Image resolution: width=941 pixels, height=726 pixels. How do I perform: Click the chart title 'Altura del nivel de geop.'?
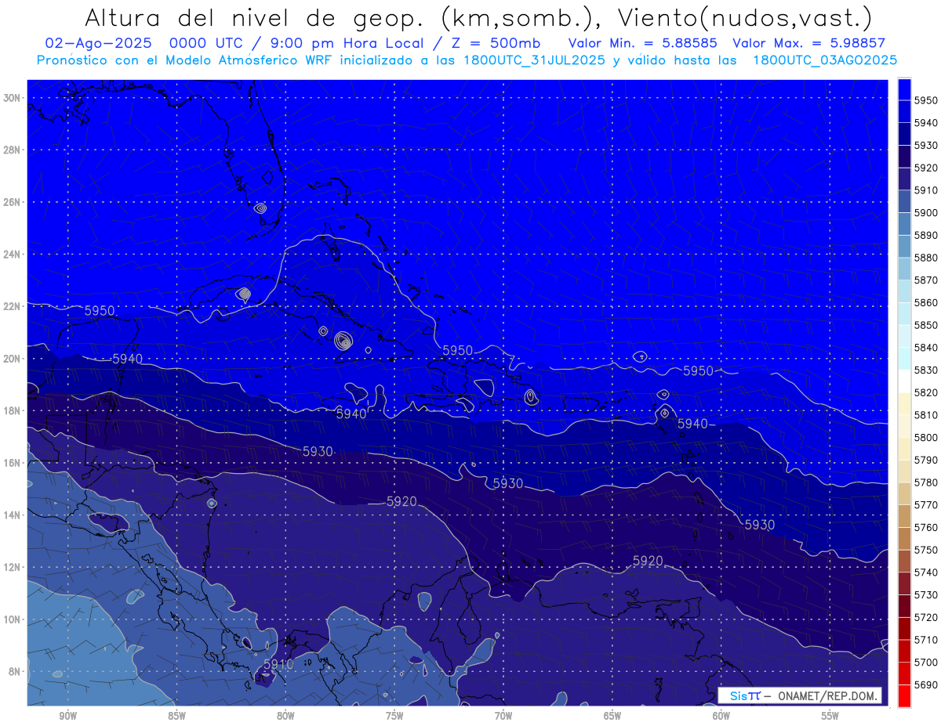pos(254,17)
